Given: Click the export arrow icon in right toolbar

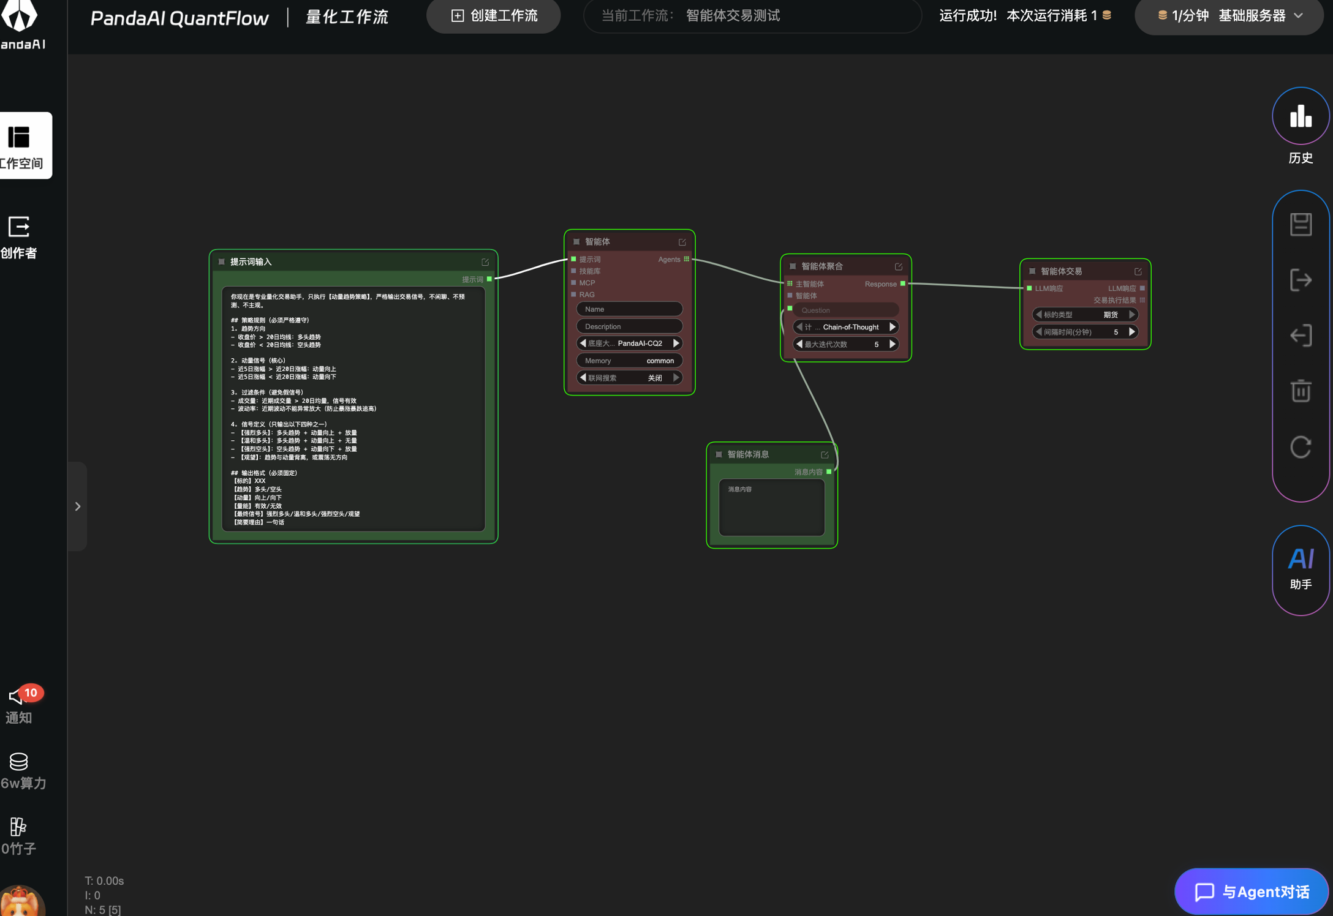Looking at the screenshot, I should [x=1300, y=280].
